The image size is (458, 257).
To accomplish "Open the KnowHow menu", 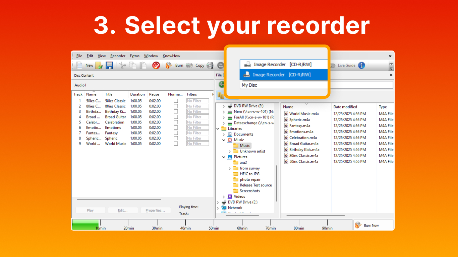I will [171, 56].
